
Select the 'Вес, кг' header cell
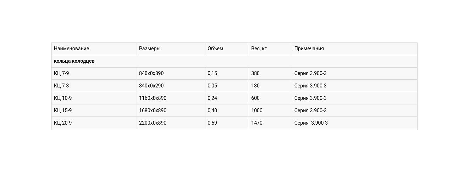click(x=259, y=49)
